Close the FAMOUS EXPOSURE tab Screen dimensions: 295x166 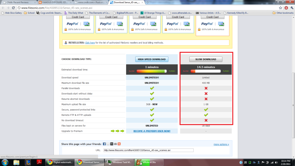tap(71, 2)
